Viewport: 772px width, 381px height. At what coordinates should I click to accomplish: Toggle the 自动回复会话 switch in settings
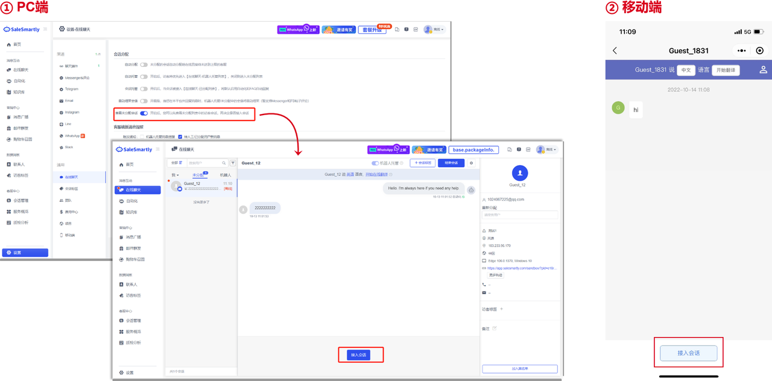pos(144,101)
